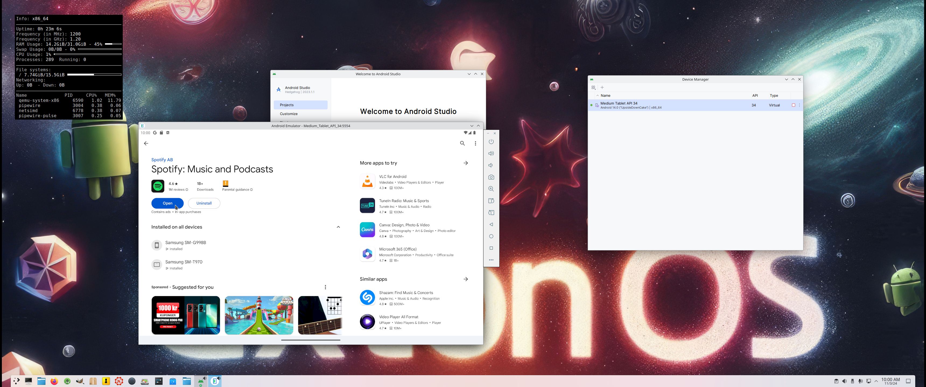Click the 1M reviews info text
Viewport: 926px width, 387px height.
click(178, 189)
